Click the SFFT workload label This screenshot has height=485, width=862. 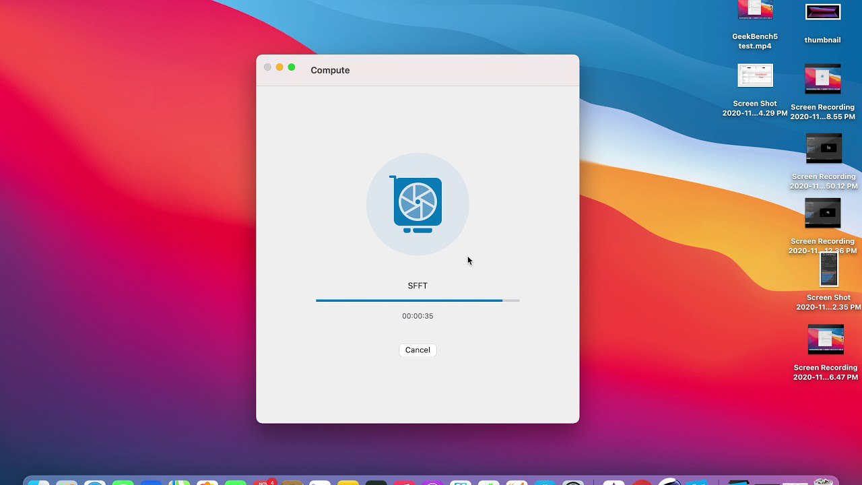418,286
